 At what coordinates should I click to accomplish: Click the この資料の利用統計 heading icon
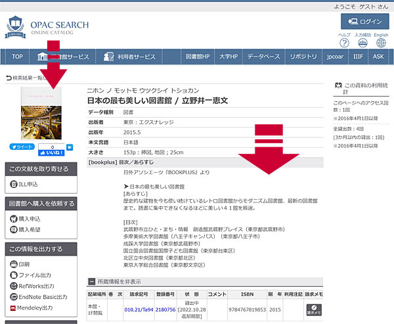click(x=338, y=85)
